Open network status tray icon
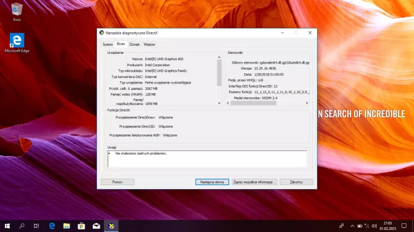Image resolution: width=414 pixels, height=232 pixels. pos(367,226)
